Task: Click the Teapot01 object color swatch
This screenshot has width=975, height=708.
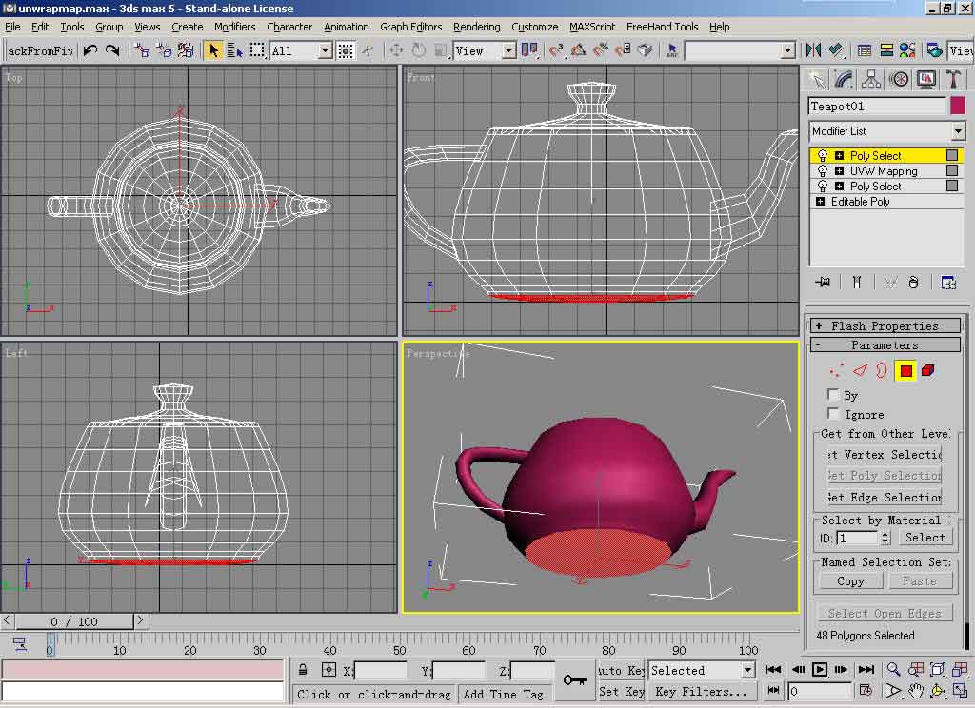Action: point(957,106)
